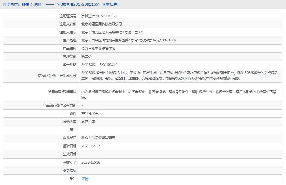Click the 生效日期 label

pos(70,154)
